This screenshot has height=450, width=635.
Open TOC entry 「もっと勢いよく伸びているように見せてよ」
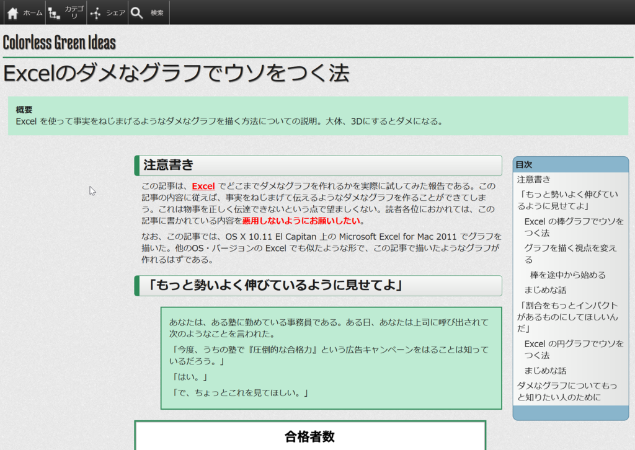(568, 200)
